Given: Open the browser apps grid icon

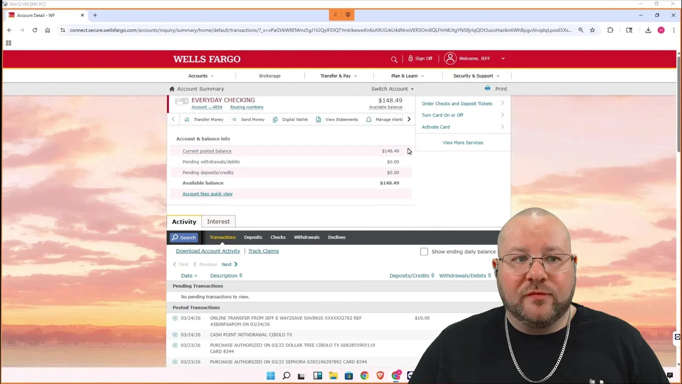Looking at the screenshot, I should [x=9, y=43].
